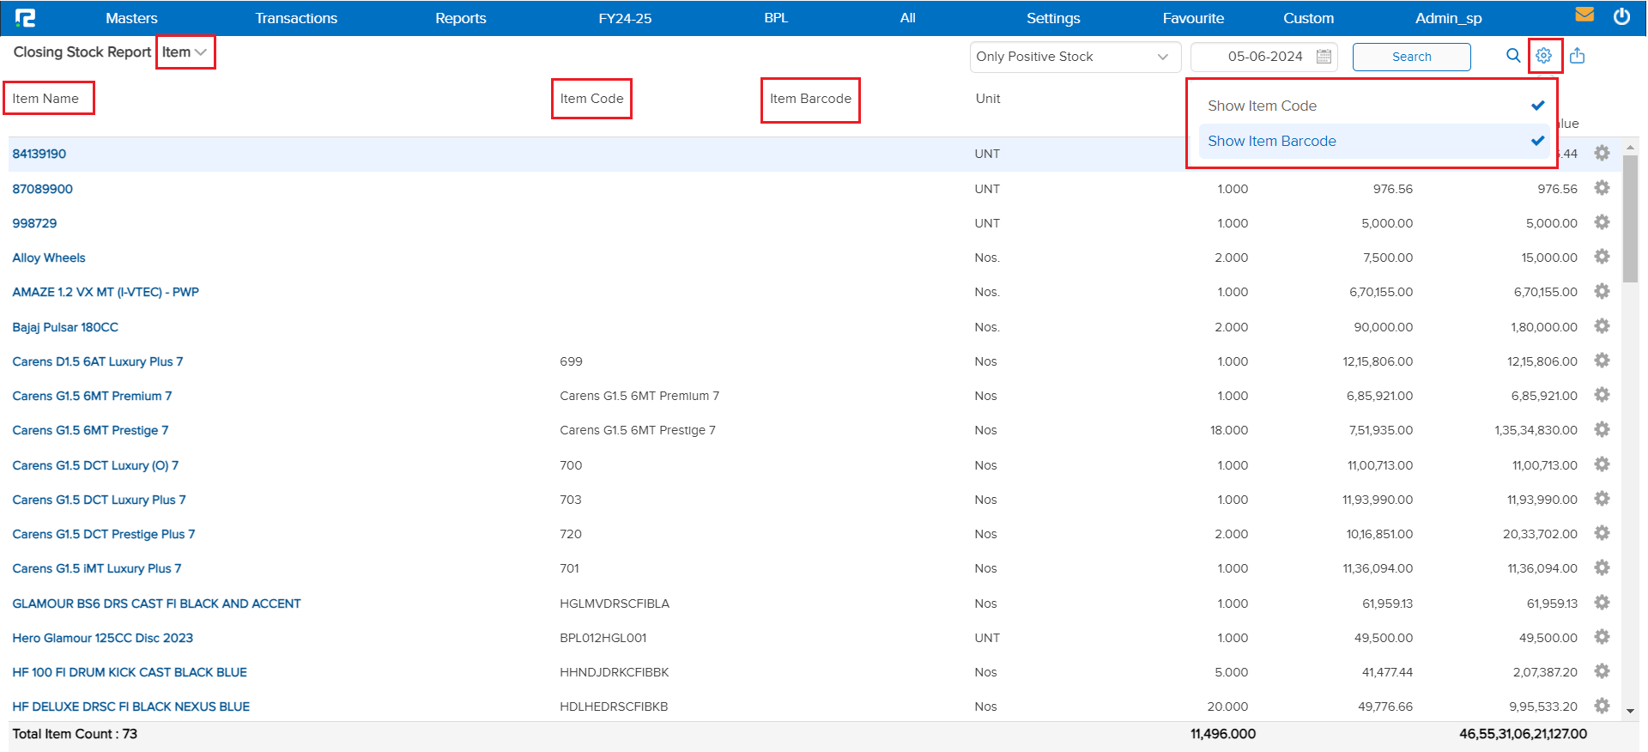Toggle the Show Item Code option
Screen dimensions: 1648x752
pyautogui.click(x=1372, y=106)
